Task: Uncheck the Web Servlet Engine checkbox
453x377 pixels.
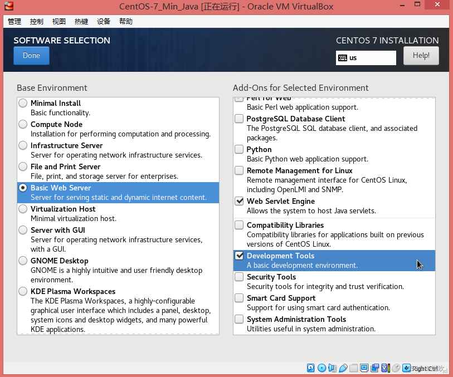Action: (x=239, y=201)
